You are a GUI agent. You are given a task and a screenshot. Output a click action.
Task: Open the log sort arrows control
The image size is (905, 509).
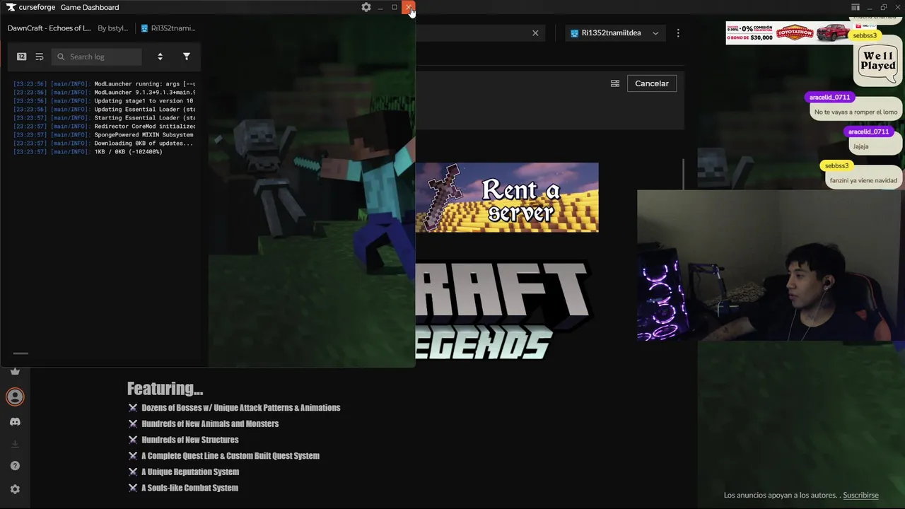pos(160,57)
